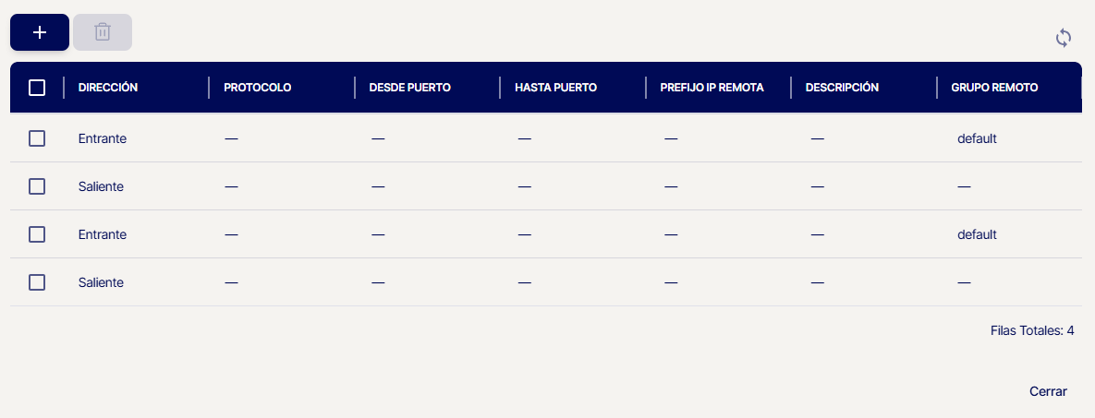Select the first Entrante row checkbox
This screenshot has height=418, width=1095.
[x=37, y=138]
